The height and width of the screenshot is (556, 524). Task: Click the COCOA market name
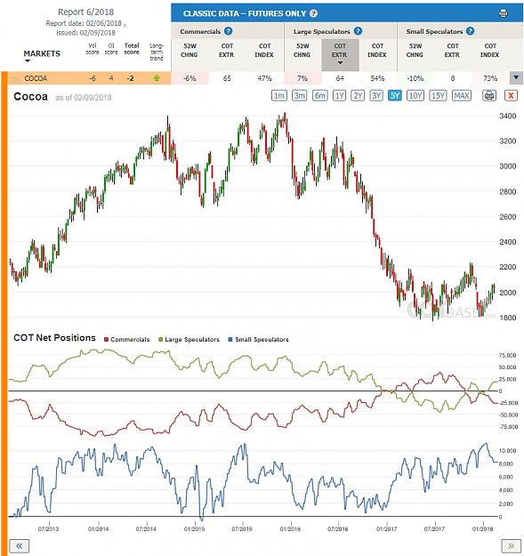[36, 78]
